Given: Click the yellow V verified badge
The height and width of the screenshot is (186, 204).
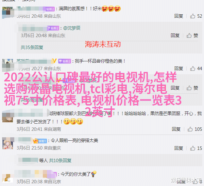Looking at the screenshot, I should pyautogui.click(x=54, y=61).
